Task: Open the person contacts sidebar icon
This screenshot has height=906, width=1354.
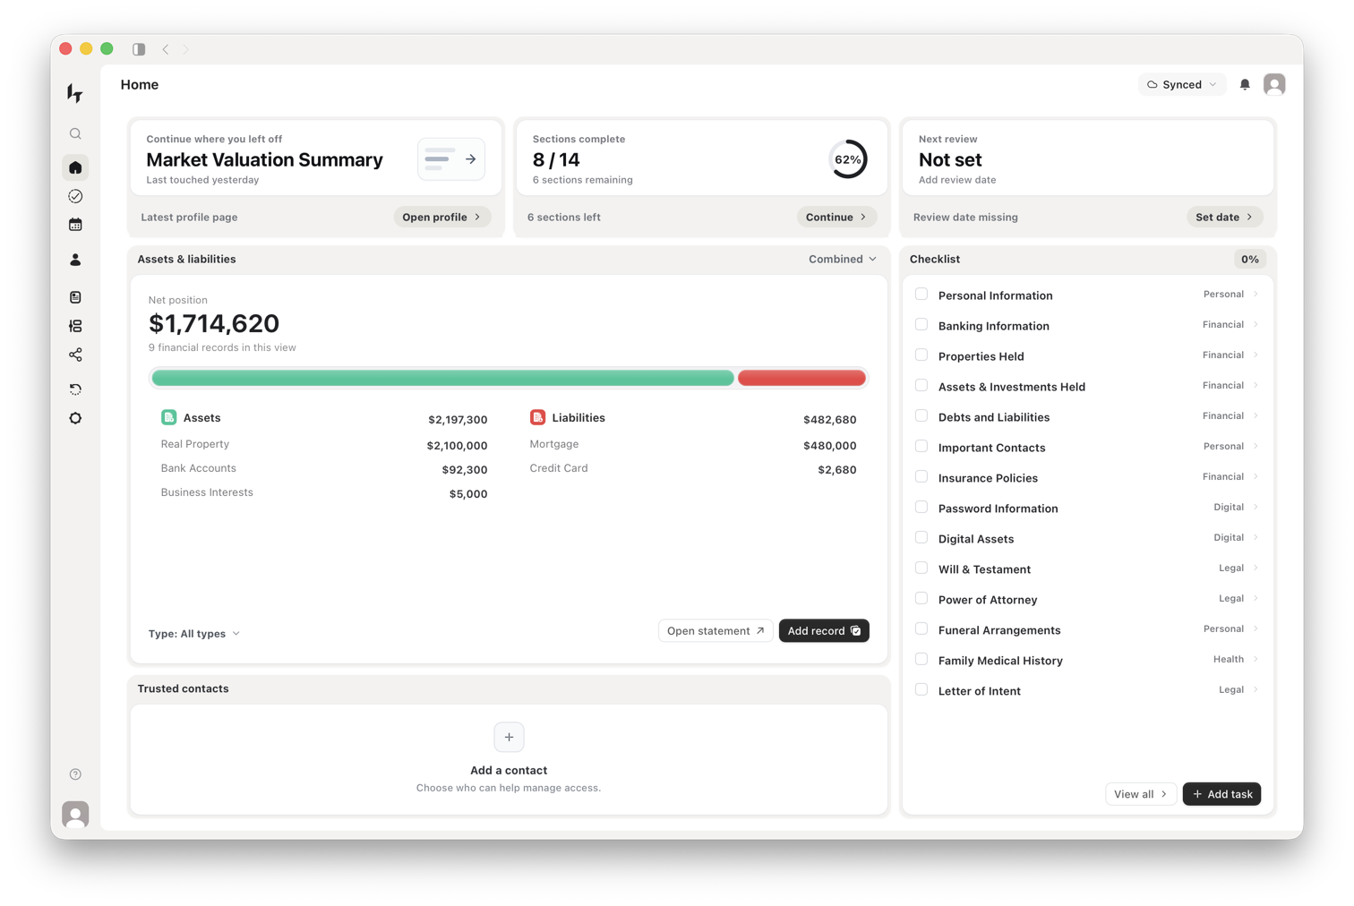Action: point(75,260)
